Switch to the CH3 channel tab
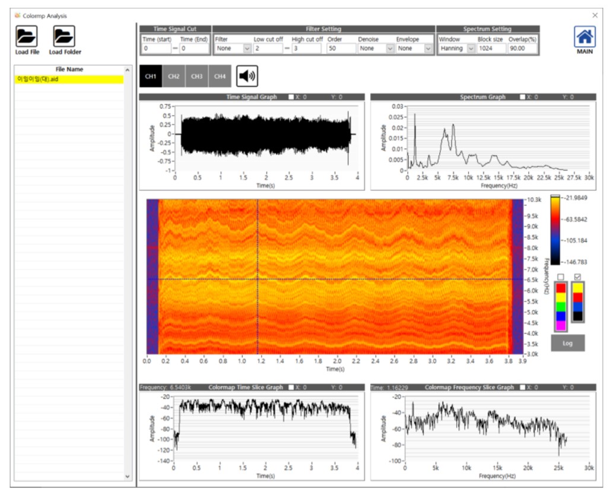 (196, 76)
